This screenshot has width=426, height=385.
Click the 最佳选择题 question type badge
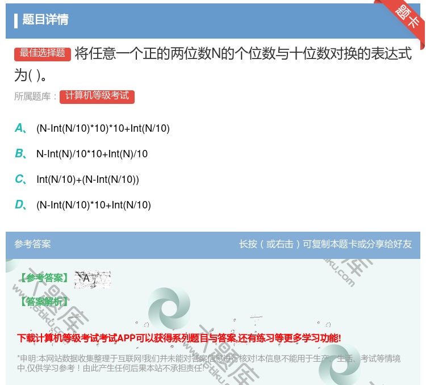(43, 54)
